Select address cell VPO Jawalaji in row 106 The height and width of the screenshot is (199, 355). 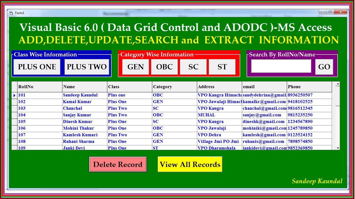click(219, 128)
